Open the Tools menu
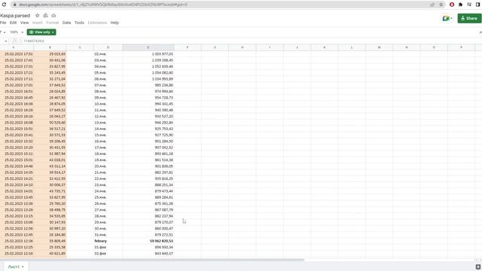Image resolution: width=482 pixels, height=271 pixels. click(79, 23)
